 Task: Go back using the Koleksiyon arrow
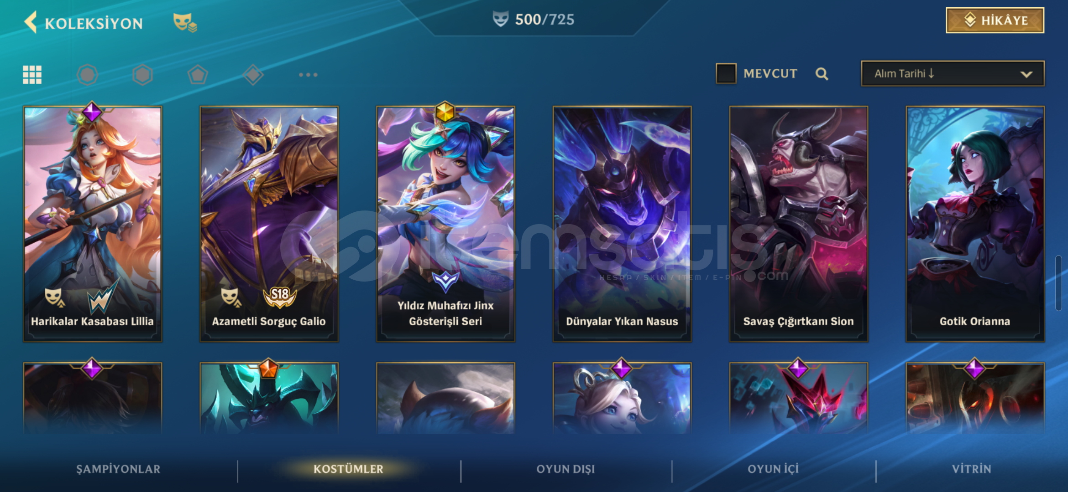click(x=31, y=22)
